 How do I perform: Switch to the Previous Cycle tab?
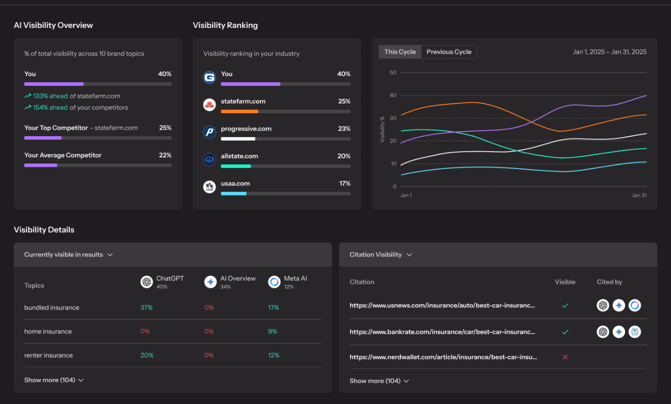point(448,51)
